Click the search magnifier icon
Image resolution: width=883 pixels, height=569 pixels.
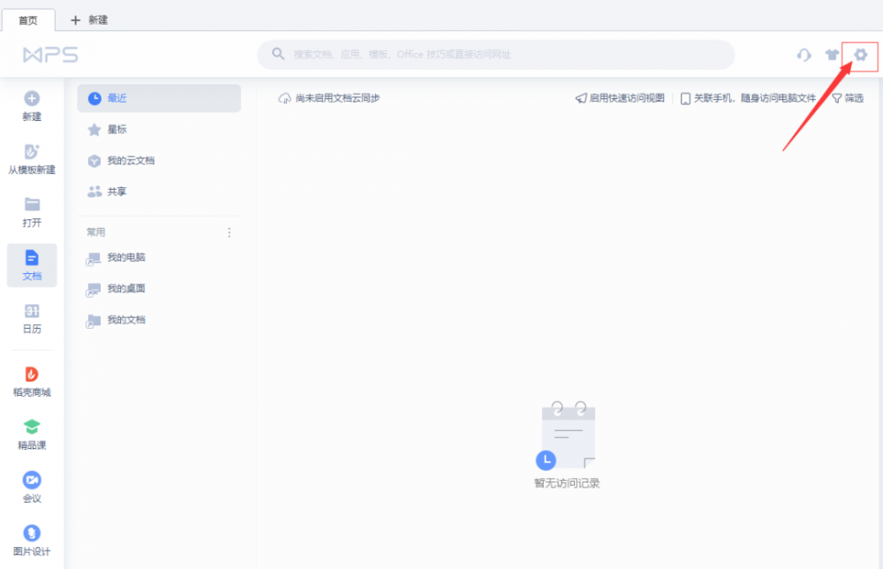(277, 54)
